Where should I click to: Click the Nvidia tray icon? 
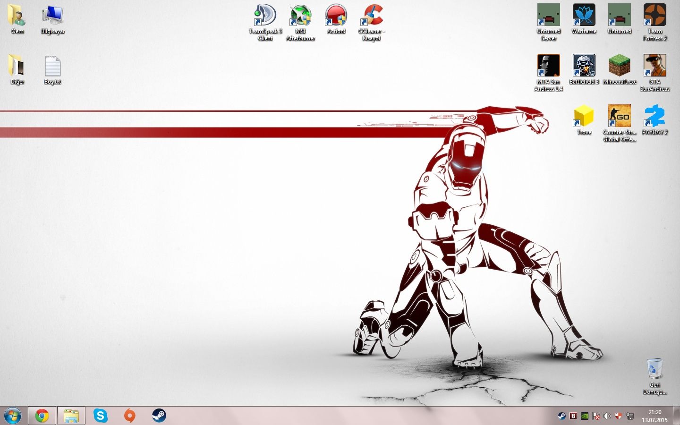[585, 416]
